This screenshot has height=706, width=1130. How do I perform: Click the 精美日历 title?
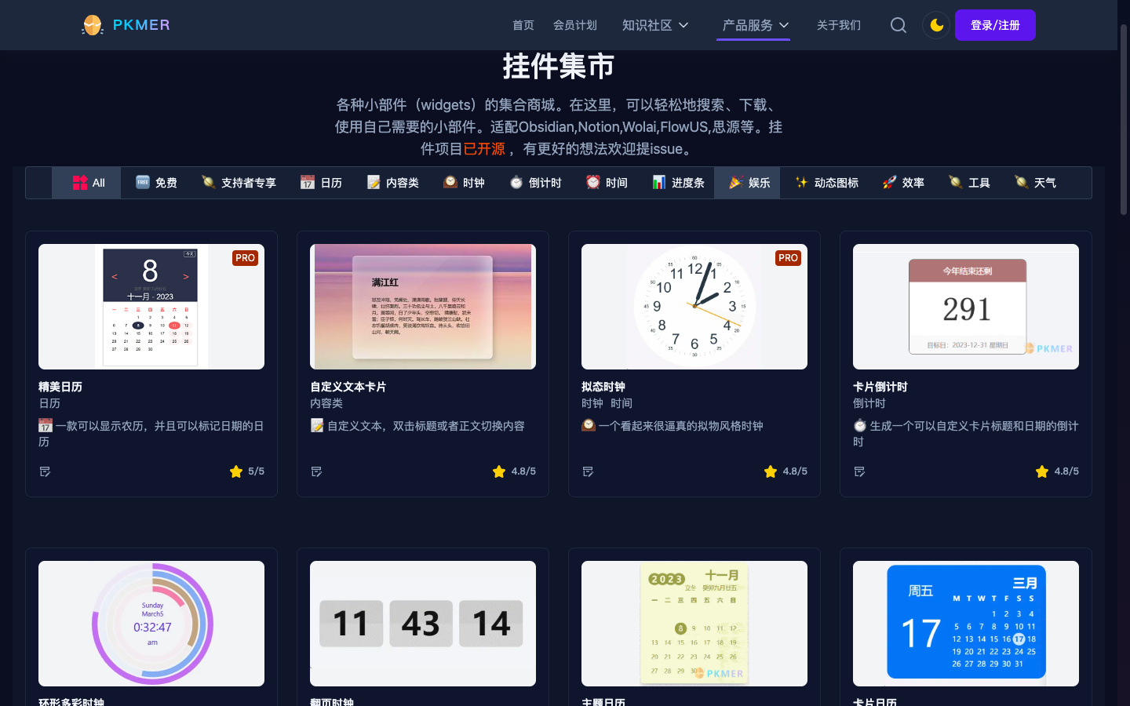60,387
